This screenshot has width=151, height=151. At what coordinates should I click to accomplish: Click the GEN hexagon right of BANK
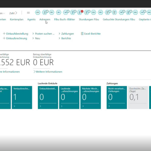point(135,12)
